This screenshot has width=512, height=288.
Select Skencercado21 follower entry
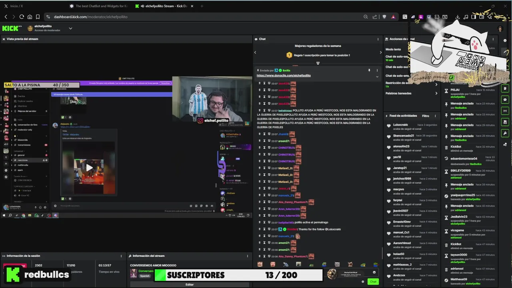411,138
